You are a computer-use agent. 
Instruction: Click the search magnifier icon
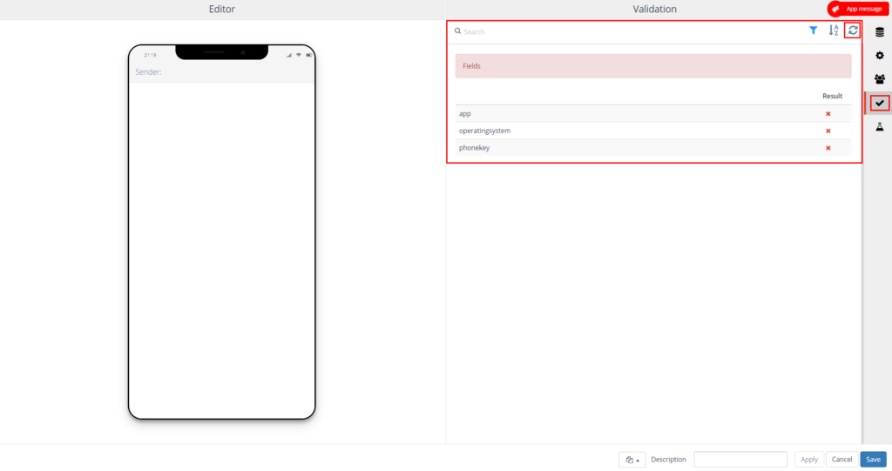click(457, 31)
